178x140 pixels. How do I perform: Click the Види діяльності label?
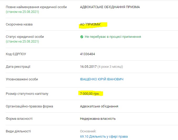[x=18, y=131]
